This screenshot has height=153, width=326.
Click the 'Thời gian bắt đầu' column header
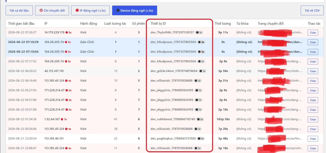pyautogui.click(x=21, y=23)
